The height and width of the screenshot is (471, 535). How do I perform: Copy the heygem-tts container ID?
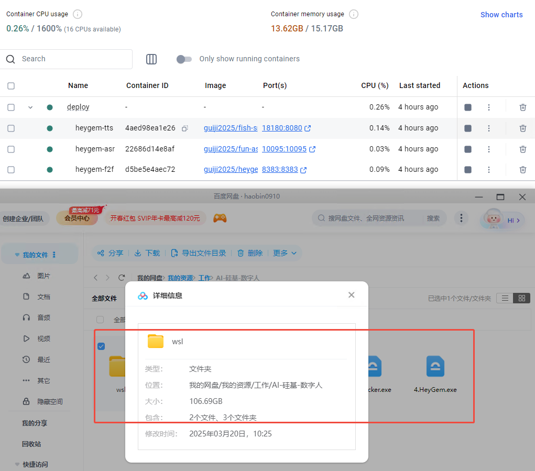pos(185,128)
